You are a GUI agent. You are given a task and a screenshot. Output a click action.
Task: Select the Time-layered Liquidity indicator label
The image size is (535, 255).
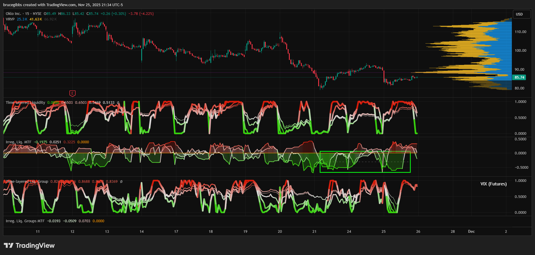[x=25, y=103]
